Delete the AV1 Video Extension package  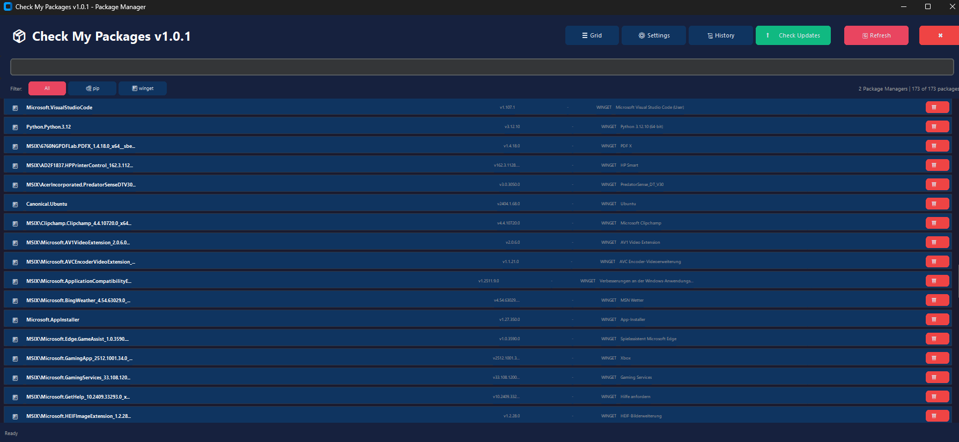[x=937, y=242]
